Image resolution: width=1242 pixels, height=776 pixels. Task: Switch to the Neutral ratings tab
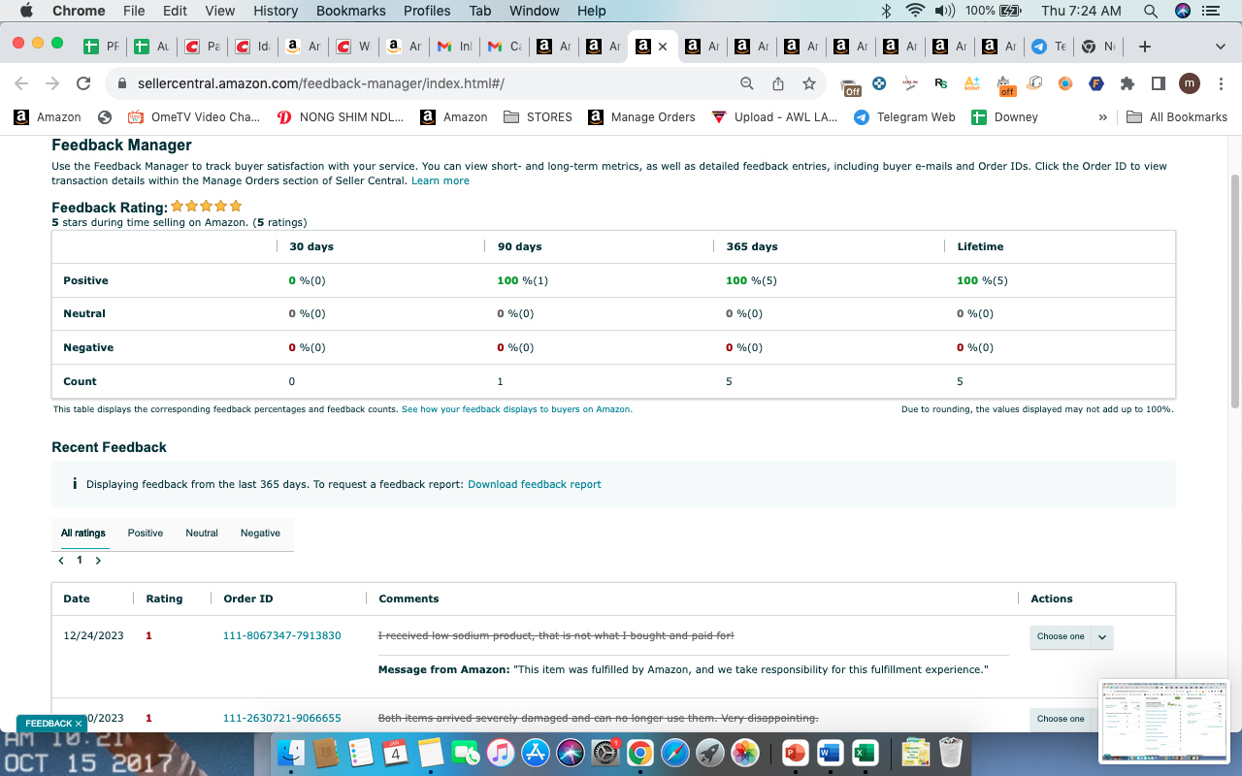[x=202, y=533]
